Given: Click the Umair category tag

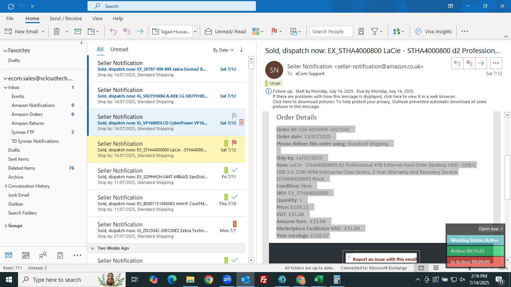Looking at the screenshot, I should coord(274,83).
